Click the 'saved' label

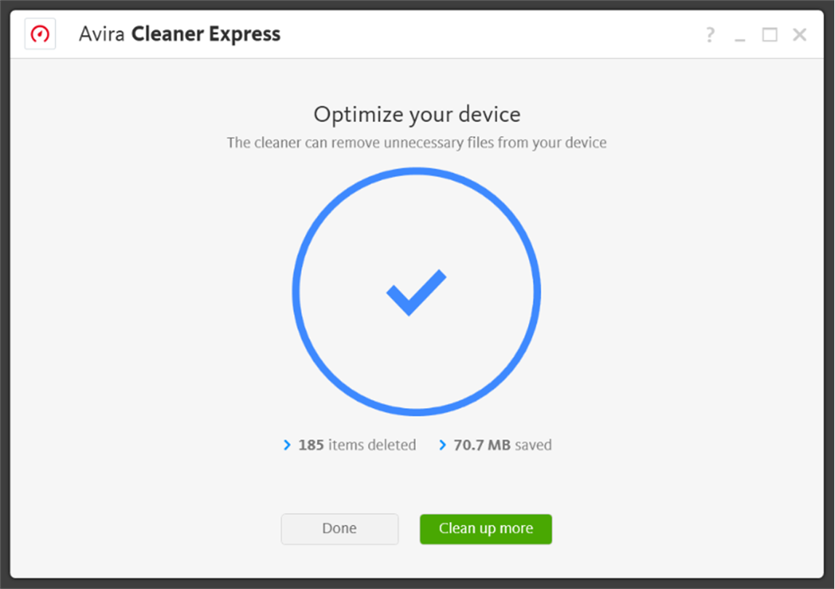pos(533,445)
